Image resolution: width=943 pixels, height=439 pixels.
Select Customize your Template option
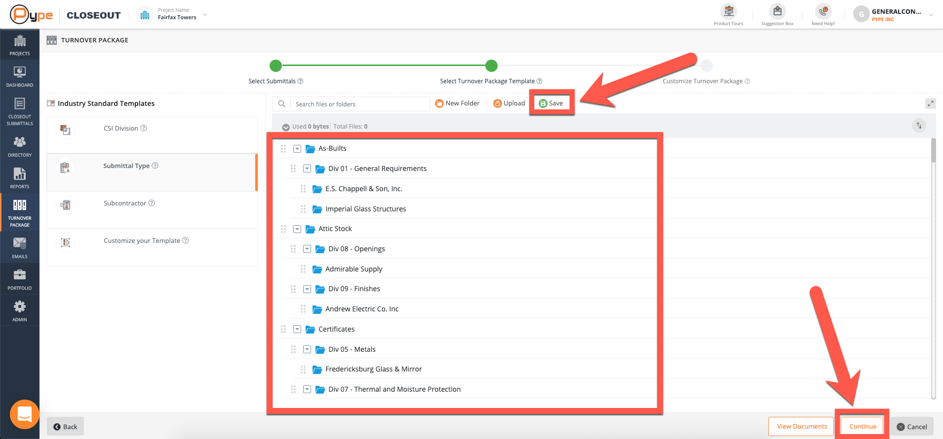click(x=152, y=247)
